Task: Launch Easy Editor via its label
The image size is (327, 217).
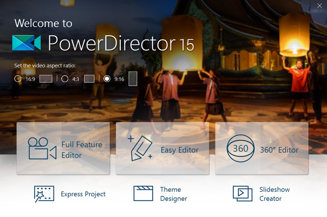Action: coord(180,150)
